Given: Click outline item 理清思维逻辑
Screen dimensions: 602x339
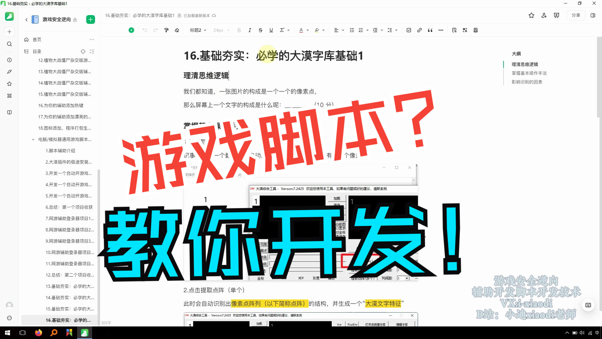Looking at the screenshot, I should 525,64.
